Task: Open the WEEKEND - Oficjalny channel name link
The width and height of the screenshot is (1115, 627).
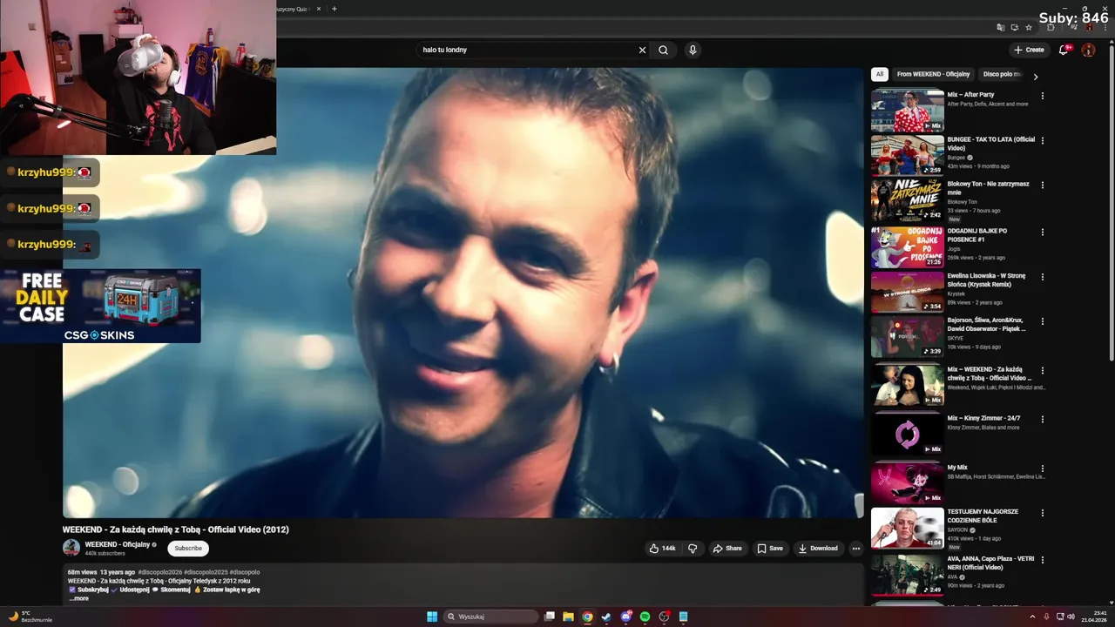Action: (117, 544)
